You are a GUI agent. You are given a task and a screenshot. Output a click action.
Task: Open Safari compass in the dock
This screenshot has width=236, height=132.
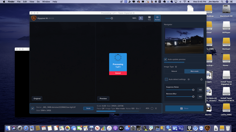tap(26, 128)
